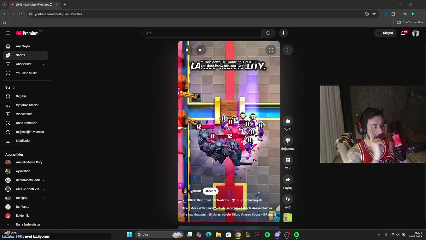The image size is (426, 240).
Task: Click the search magnifier button
Action: (x=268, y=33)
